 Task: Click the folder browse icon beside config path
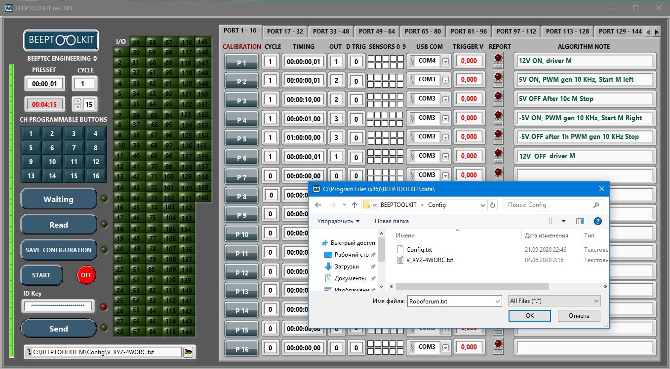pyautogui.click(x=188, y=352)
